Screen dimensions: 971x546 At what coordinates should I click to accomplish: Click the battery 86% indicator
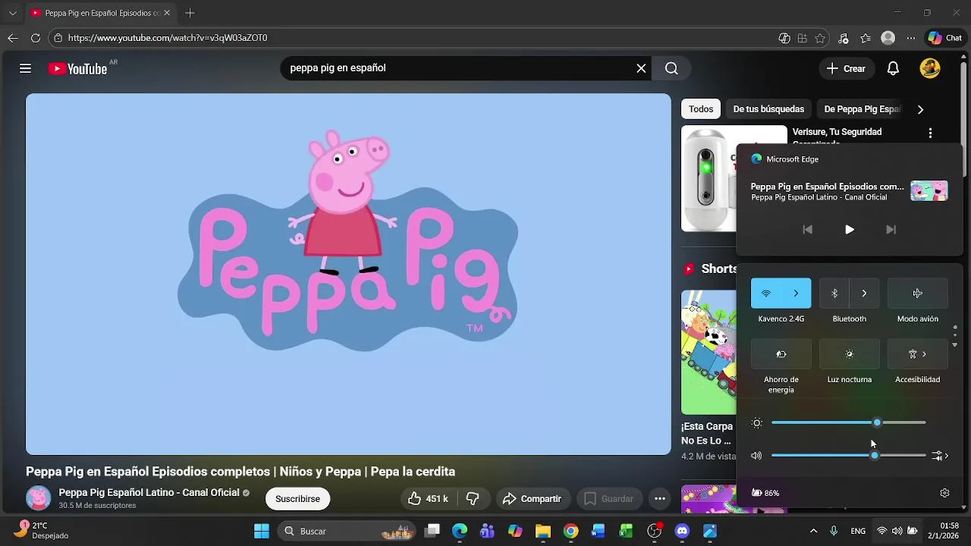pos(765,493)
